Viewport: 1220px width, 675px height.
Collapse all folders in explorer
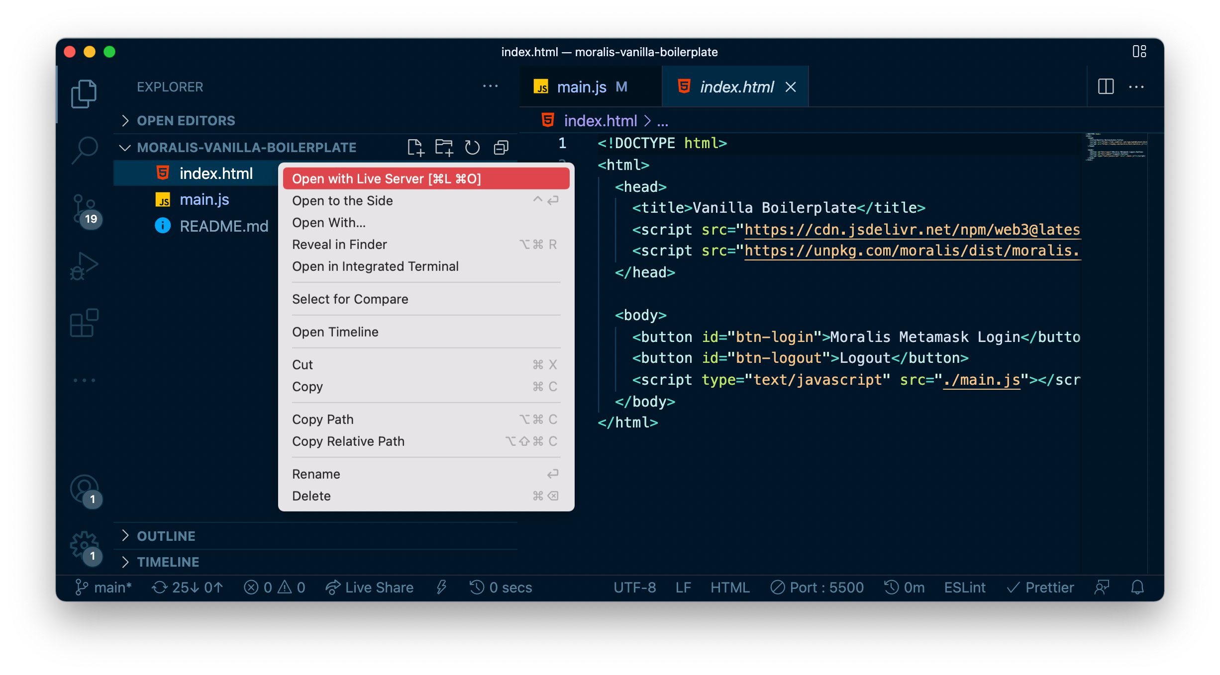501,148
